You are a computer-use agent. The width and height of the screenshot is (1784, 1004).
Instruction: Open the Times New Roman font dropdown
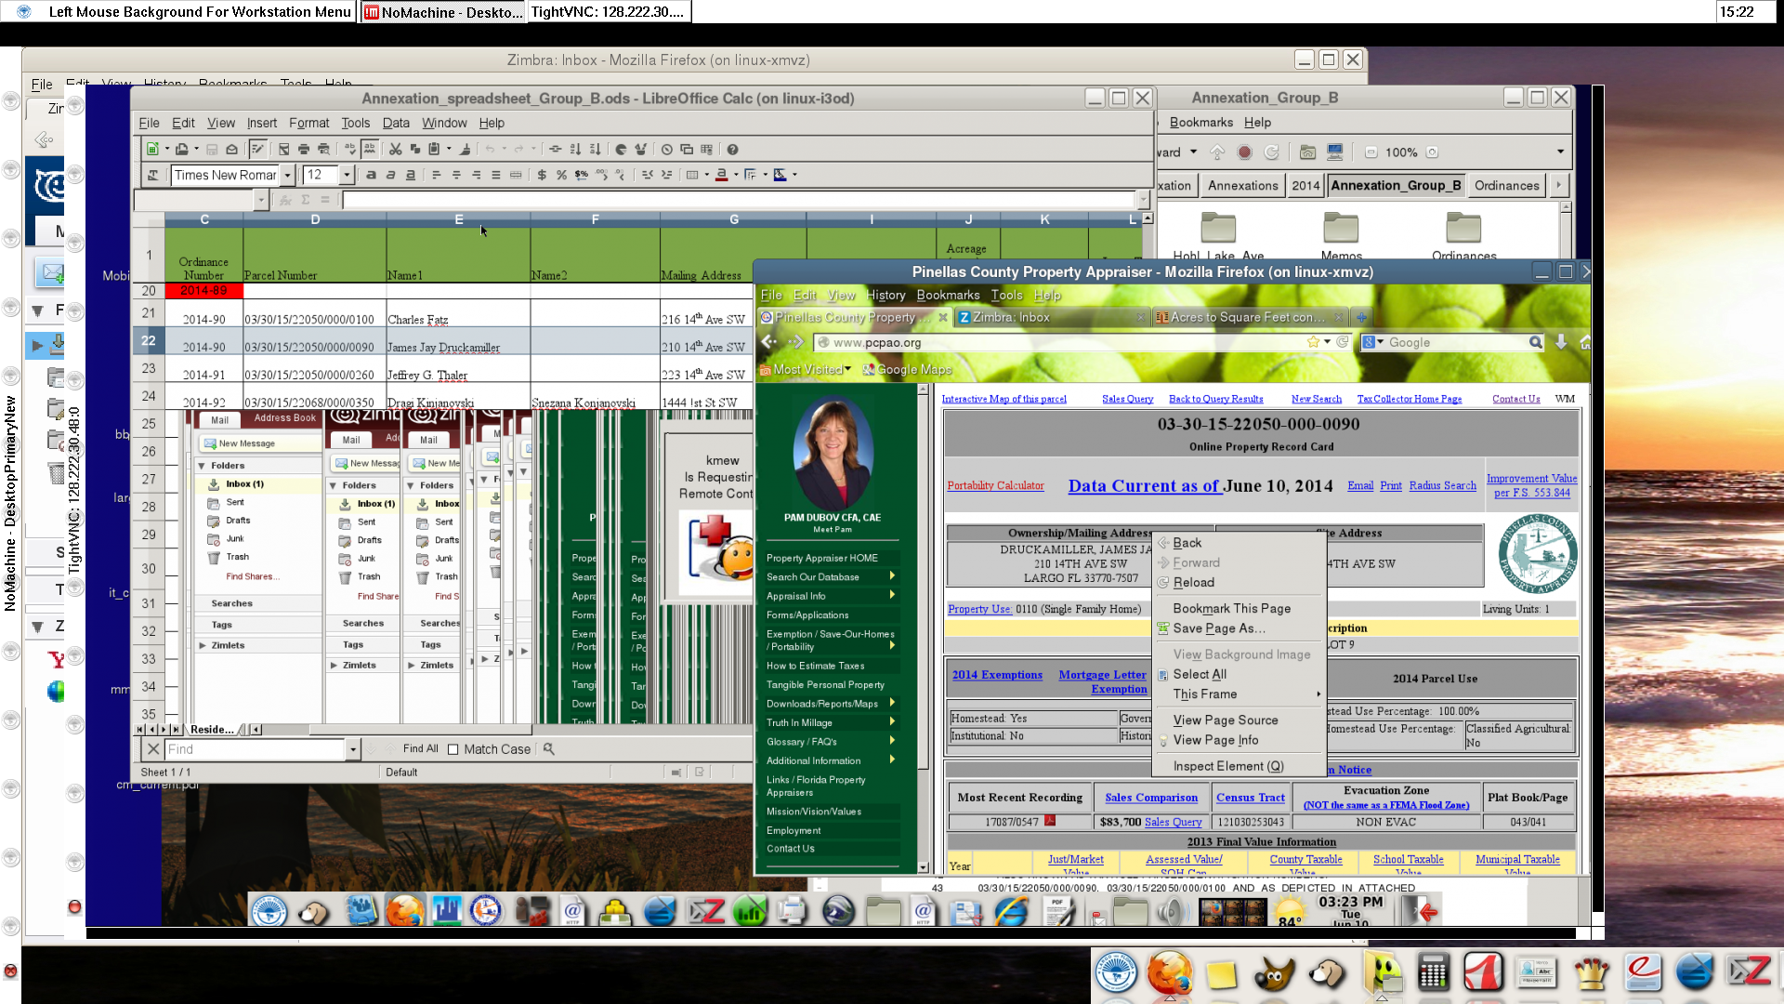[x=288, y=175]
